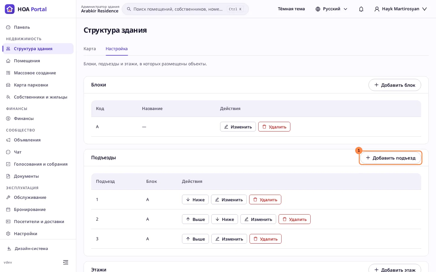Screen dimensions: 436x272
Task: Open the Русский language dropdown
Action: (x=331, y=9)
